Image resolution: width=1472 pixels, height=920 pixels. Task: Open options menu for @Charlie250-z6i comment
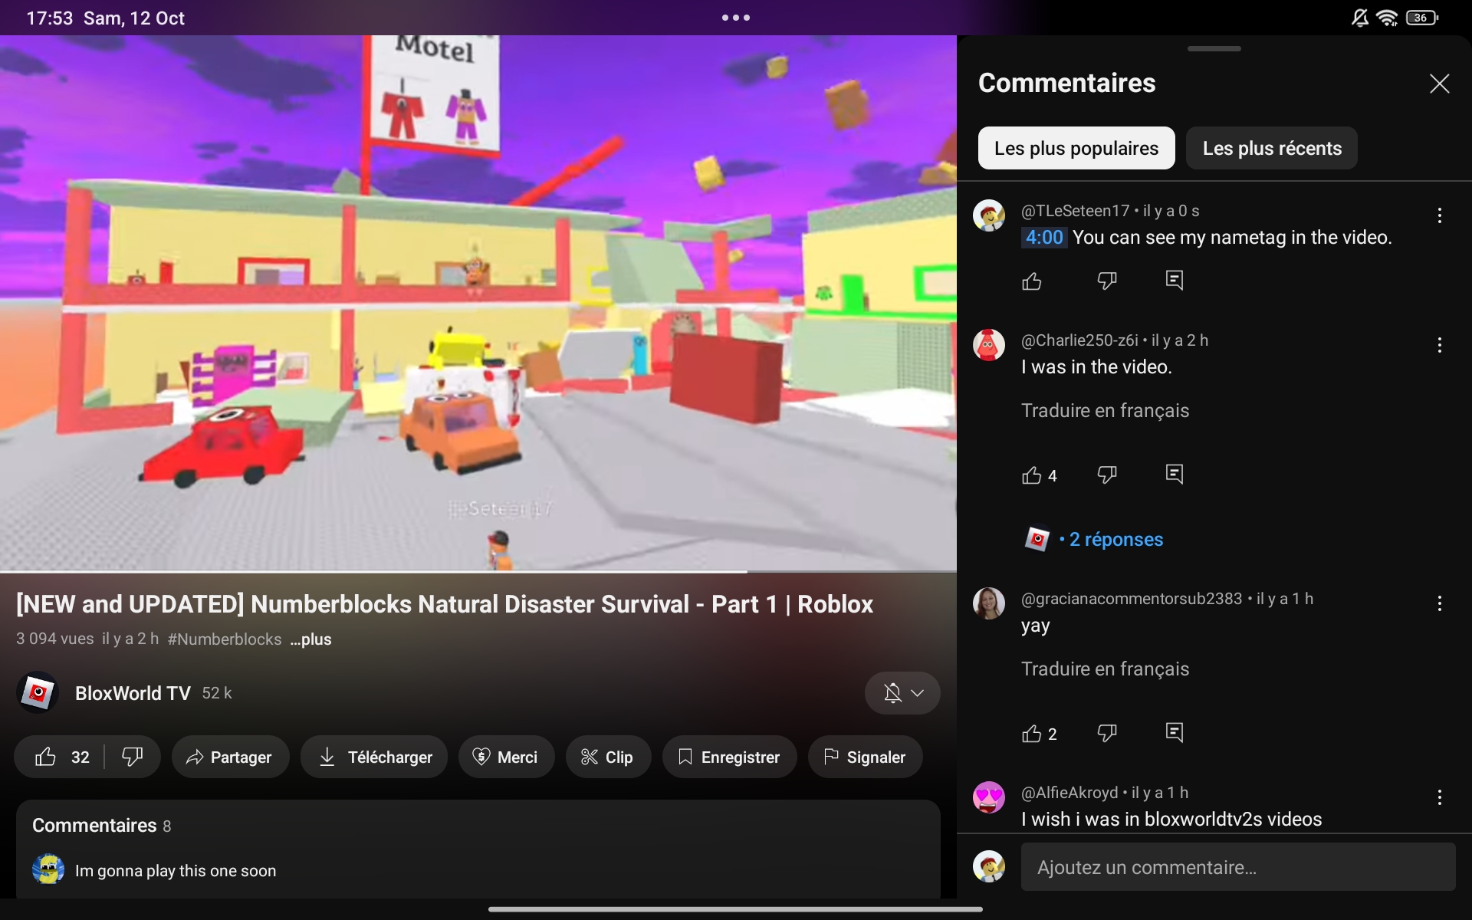tap(1439, 345)
